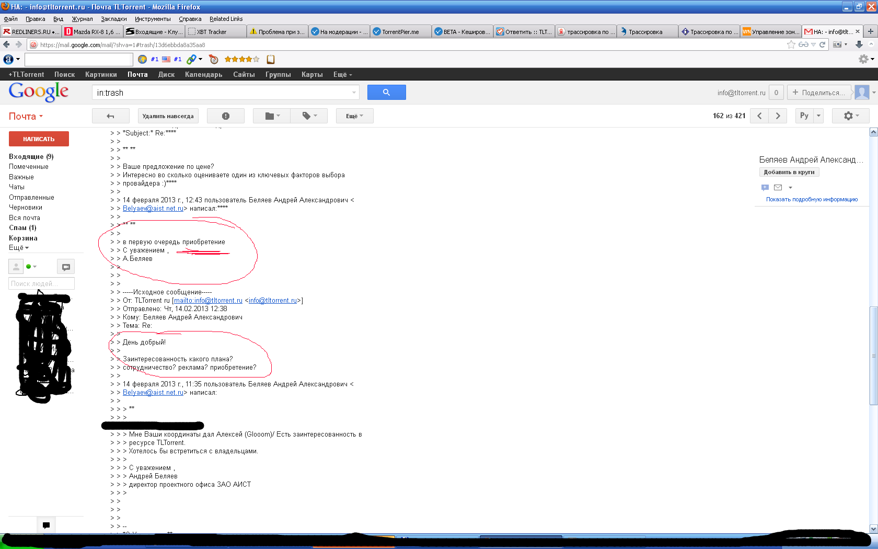The width and height of the screenshot is (878, 549).
Task: Click the Alexa globe rank icon
Action: click(x=142, y=59)
